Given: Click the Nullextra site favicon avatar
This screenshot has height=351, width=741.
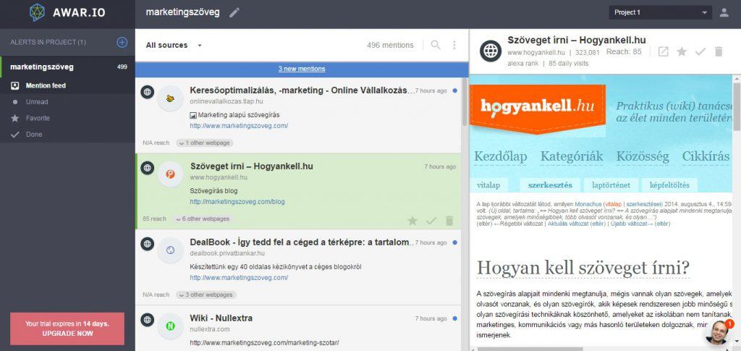Looking at the screenshot, I should pyautogui.click(x=171, y=326).
